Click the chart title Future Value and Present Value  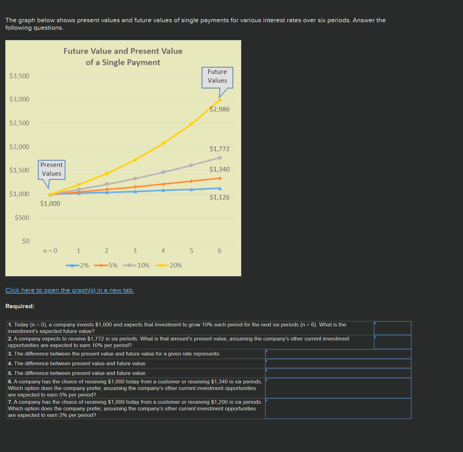(x=123, y=56)
